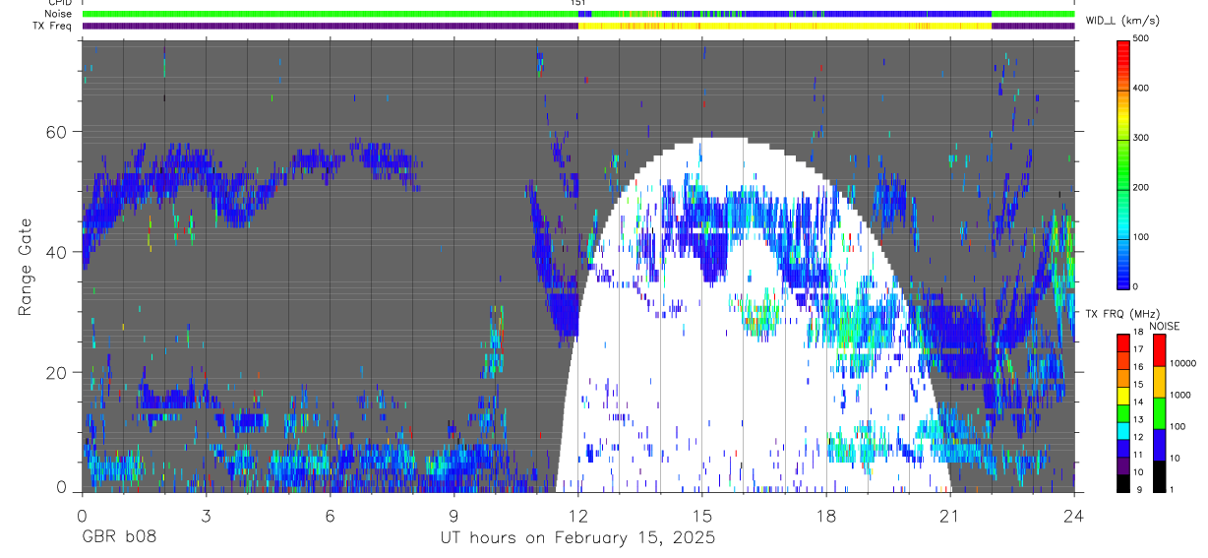Click the white daylight dome in the plot

754,315
